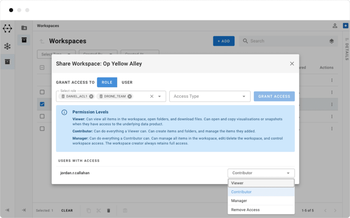Open the three-dot menu above the selected row
Viewport: 350px width, 218px height.
tap(332, 92)
